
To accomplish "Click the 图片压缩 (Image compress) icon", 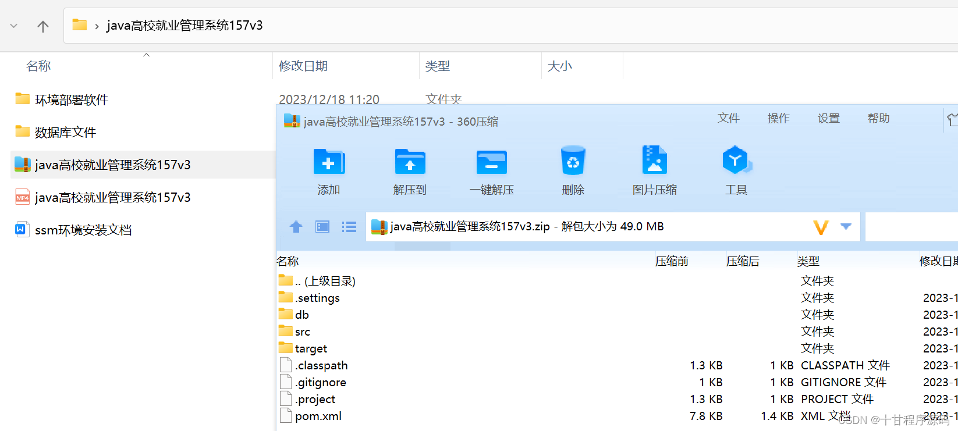I will [655, 160].
